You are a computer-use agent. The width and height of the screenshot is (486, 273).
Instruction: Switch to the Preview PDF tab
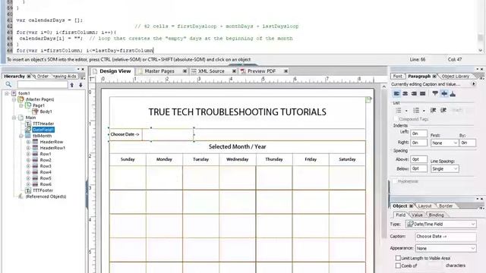tap(261, 71)
